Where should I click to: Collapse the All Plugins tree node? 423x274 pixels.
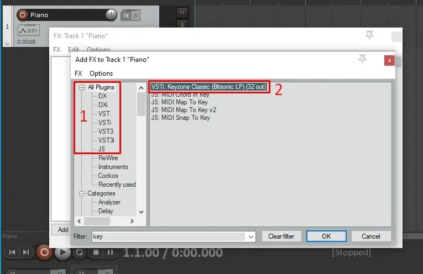coord(81,87)
